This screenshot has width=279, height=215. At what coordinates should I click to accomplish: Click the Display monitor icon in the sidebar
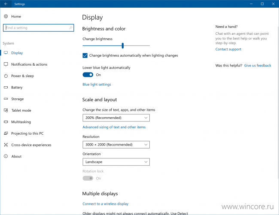tap(6, 53)
